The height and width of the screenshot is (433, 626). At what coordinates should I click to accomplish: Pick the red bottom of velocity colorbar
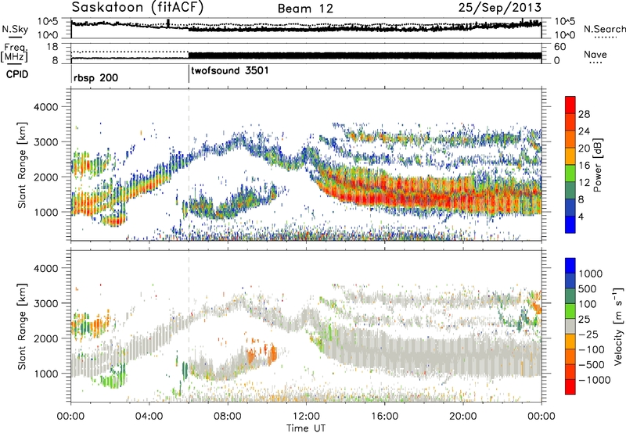[570, 387]
